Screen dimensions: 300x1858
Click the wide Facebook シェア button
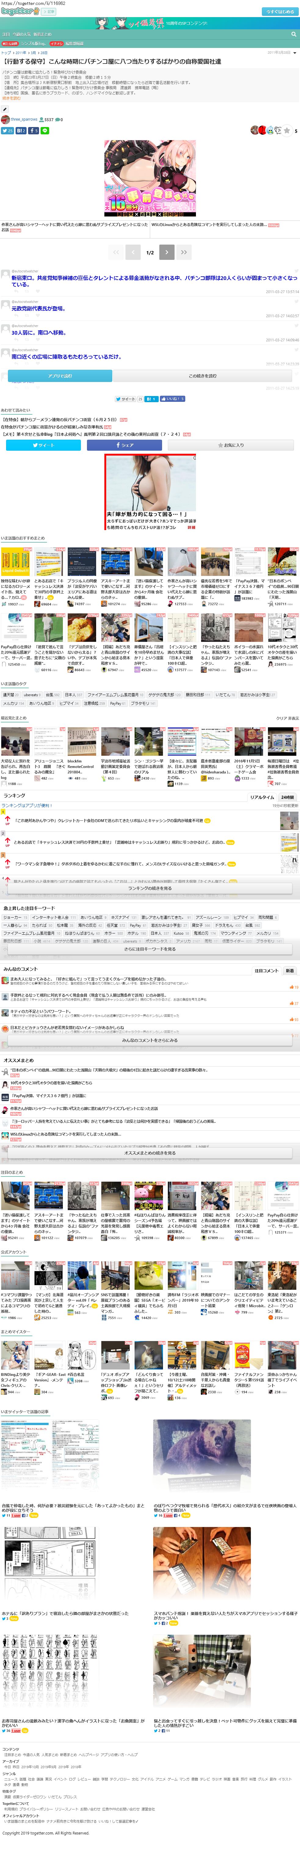tap(124, 445)
